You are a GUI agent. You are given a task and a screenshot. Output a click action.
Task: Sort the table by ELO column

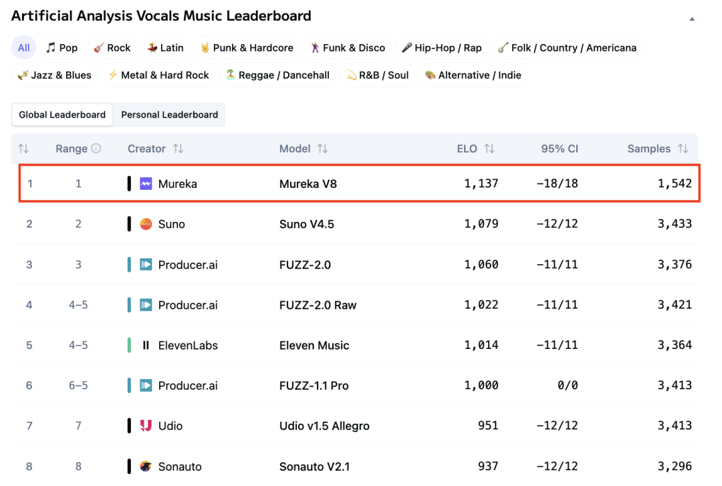(489, 148)
